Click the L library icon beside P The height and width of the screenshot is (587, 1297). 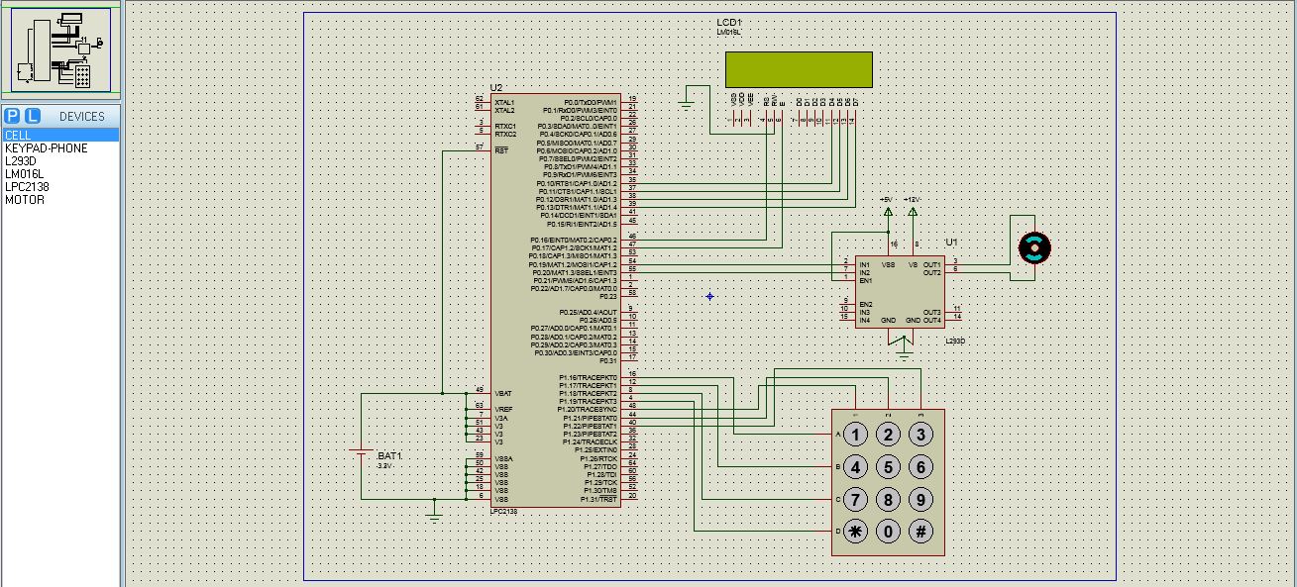32,116
